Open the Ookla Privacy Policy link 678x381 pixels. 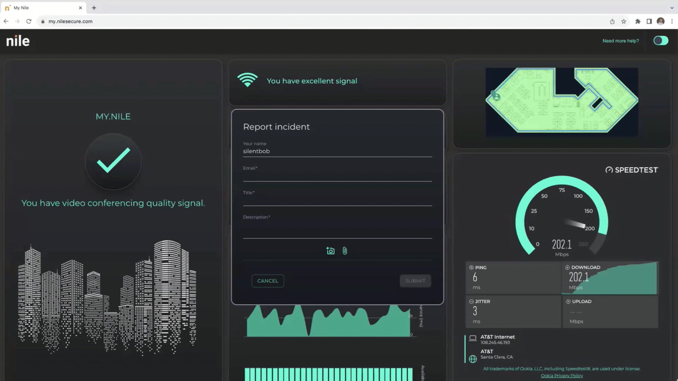pyautogui.click(x=562, y=376)
